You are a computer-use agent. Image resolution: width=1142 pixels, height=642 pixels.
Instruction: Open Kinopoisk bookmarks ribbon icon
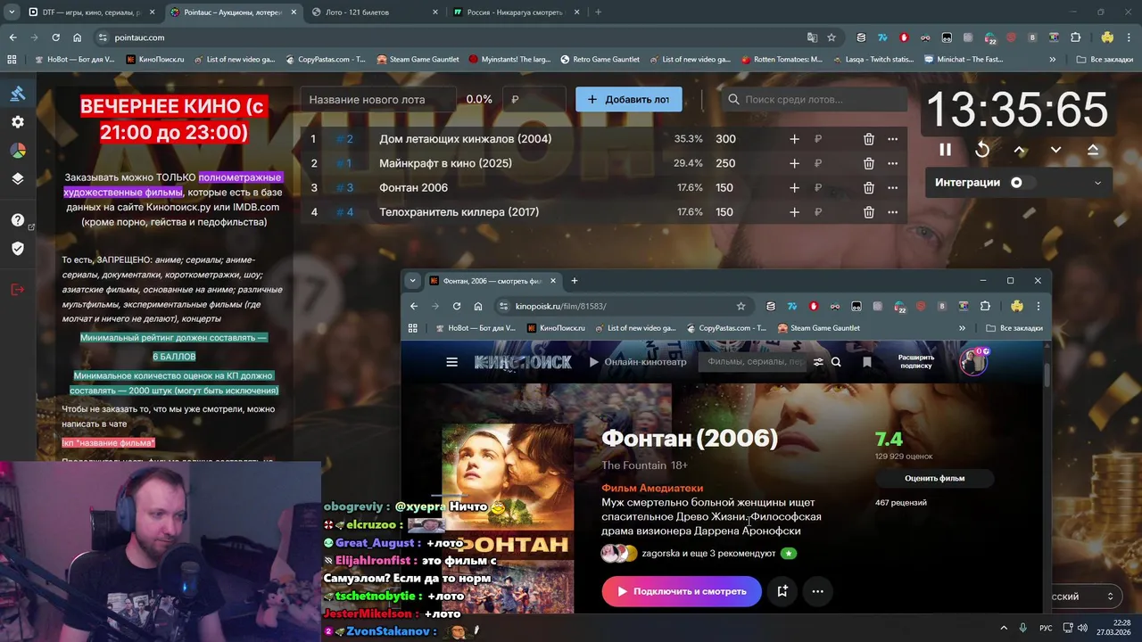(867, 362)
